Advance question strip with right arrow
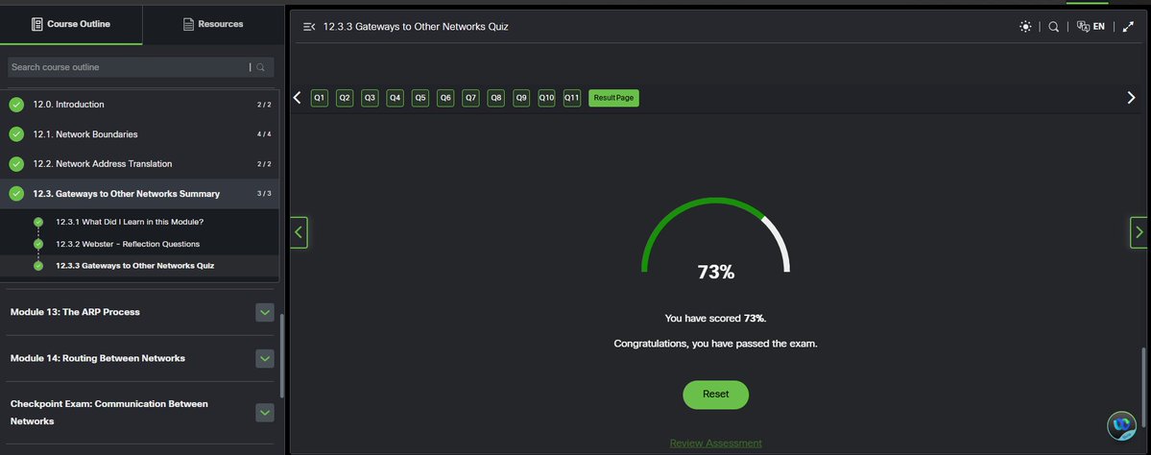Viewport: 1151px width, 455px height. point(1131,98)
